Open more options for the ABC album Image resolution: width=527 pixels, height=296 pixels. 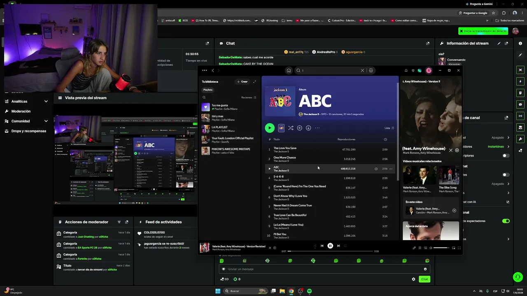(317, 128)
